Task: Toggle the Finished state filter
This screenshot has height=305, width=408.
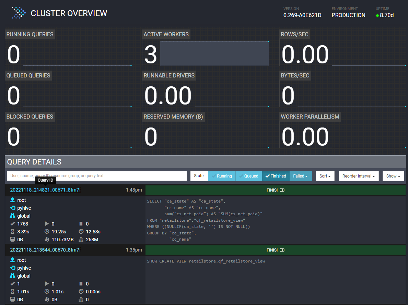Action: (x=276, y=176)
